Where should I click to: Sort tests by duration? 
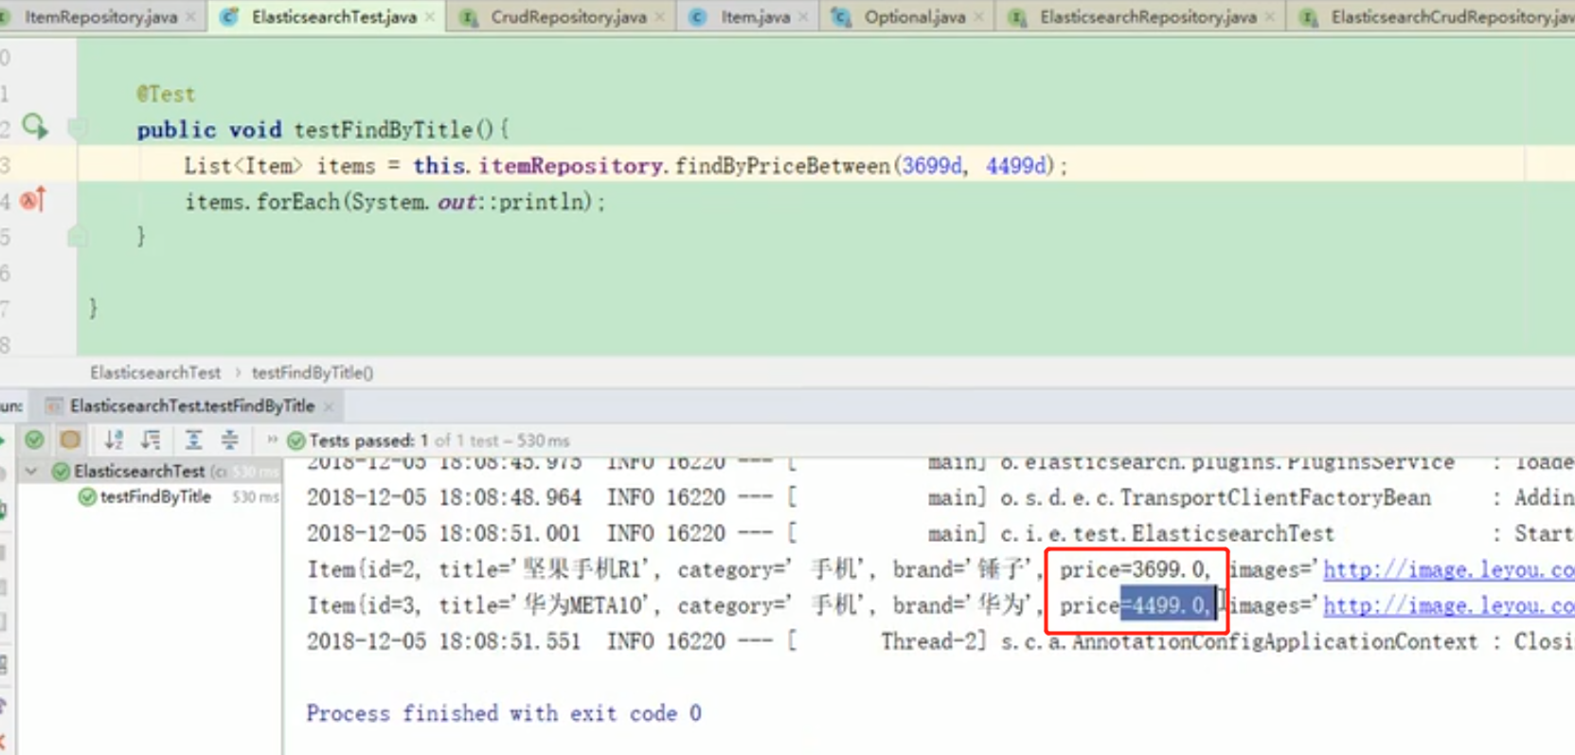pyautogui.click(x=151, y=440)
